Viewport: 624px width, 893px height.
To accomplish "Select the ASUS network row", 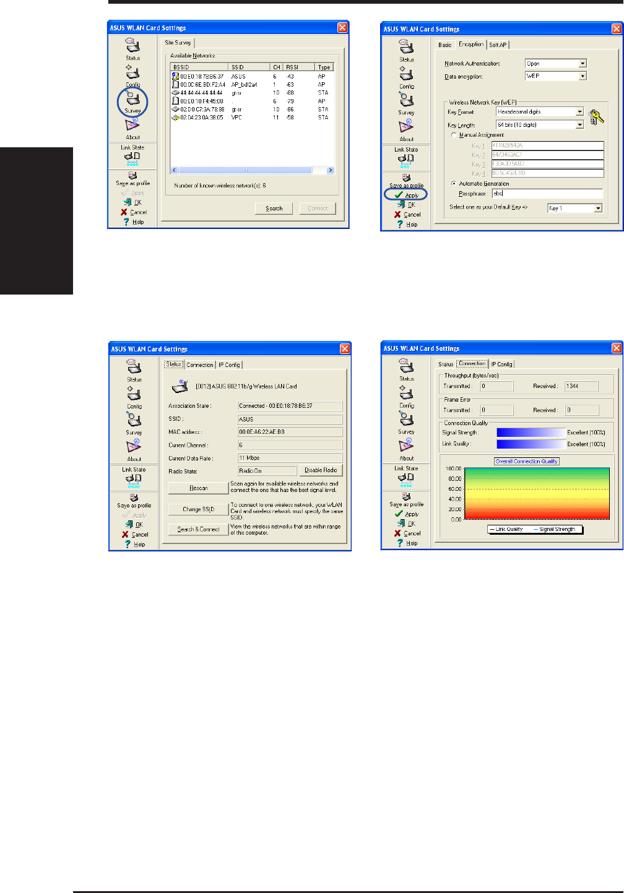I will click(x=253, y=77).
